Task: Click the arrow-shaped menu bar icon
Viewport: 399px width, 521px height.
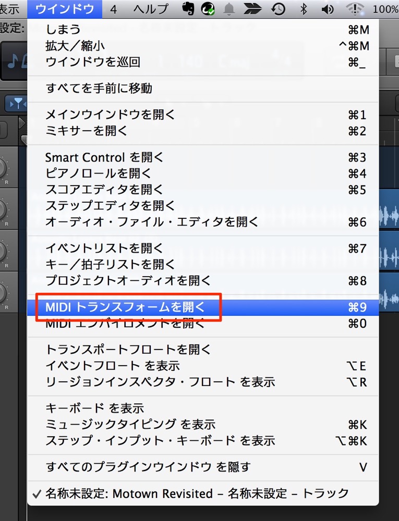Action: tap(252, 9)
